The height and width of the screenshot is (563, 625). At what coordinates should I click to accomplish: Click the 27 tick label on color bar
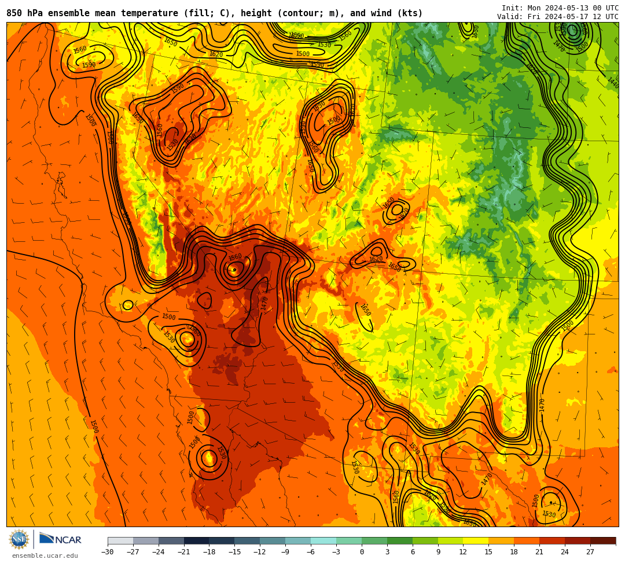tap(590, 552)
